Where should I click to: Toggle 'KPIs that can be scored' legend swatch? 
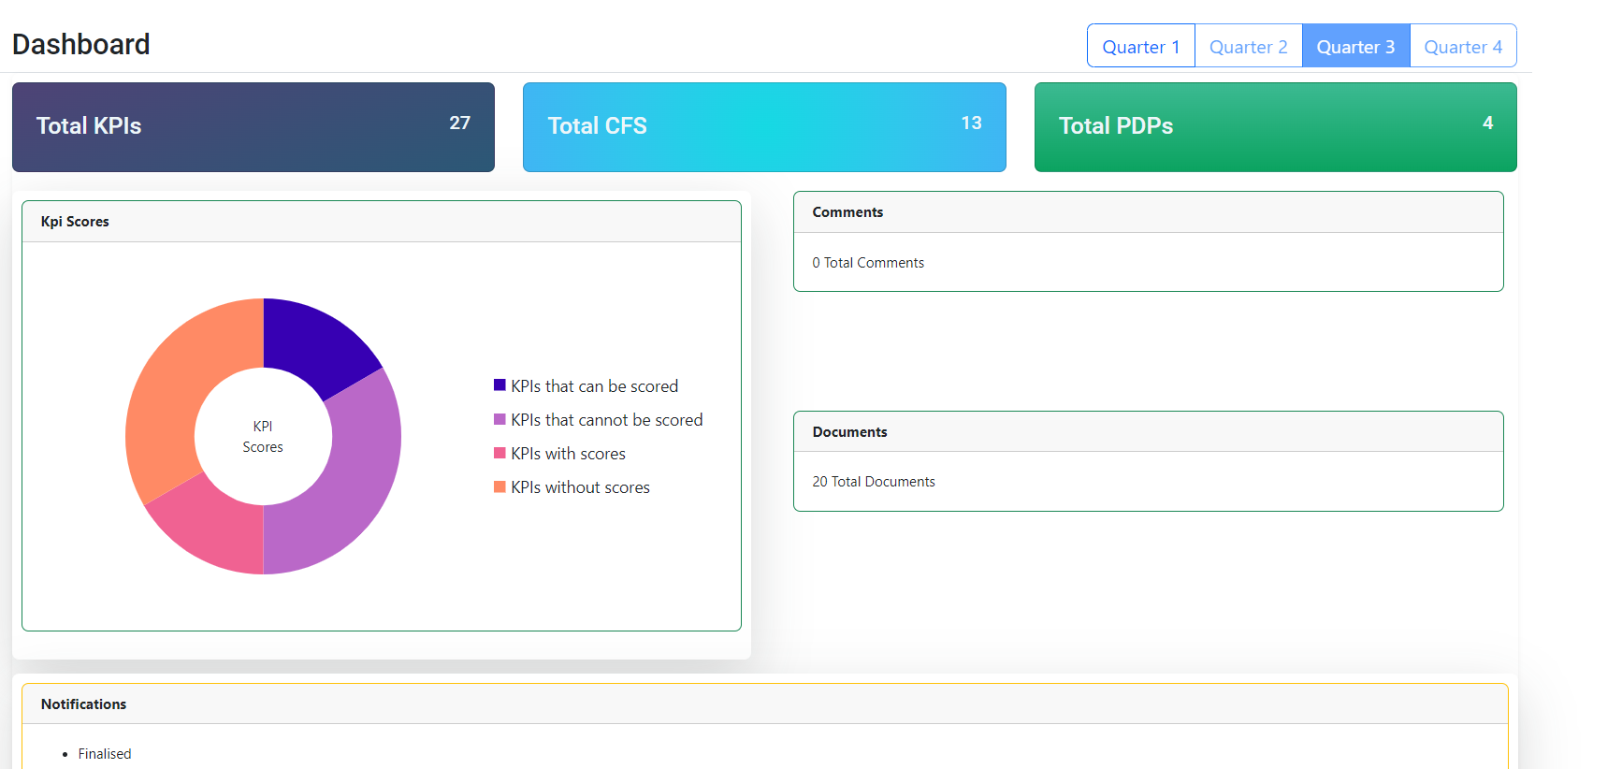click(500, 385)
